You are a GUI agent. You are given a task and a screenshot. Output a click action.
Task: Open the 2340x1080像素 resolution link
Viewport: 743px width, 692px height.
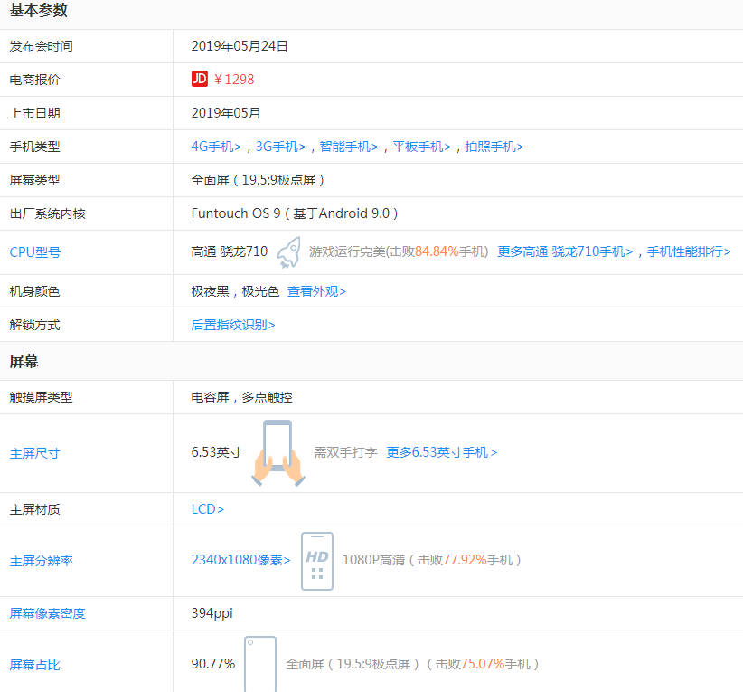(x=241, y=560)
